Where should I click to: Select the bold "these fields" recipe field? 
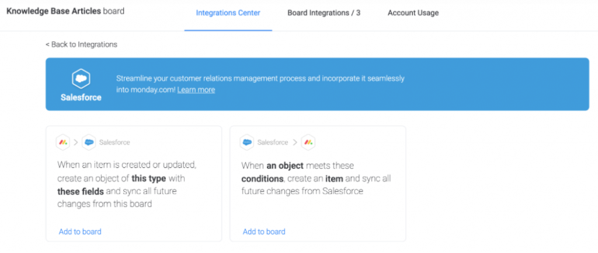point(81,191)
